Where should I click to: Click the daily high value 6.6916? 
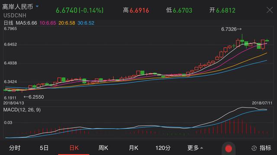(x=139, y=10)
